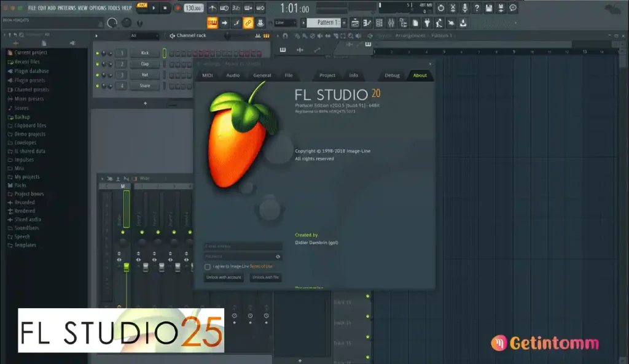Click the question mark help icon

point(477,7)
